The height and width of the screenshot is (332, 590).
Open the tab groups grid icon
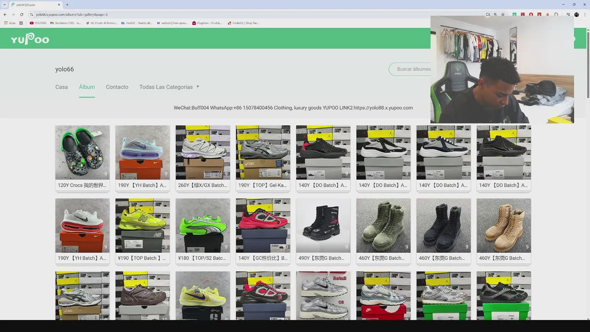click(x=21, y=23)
